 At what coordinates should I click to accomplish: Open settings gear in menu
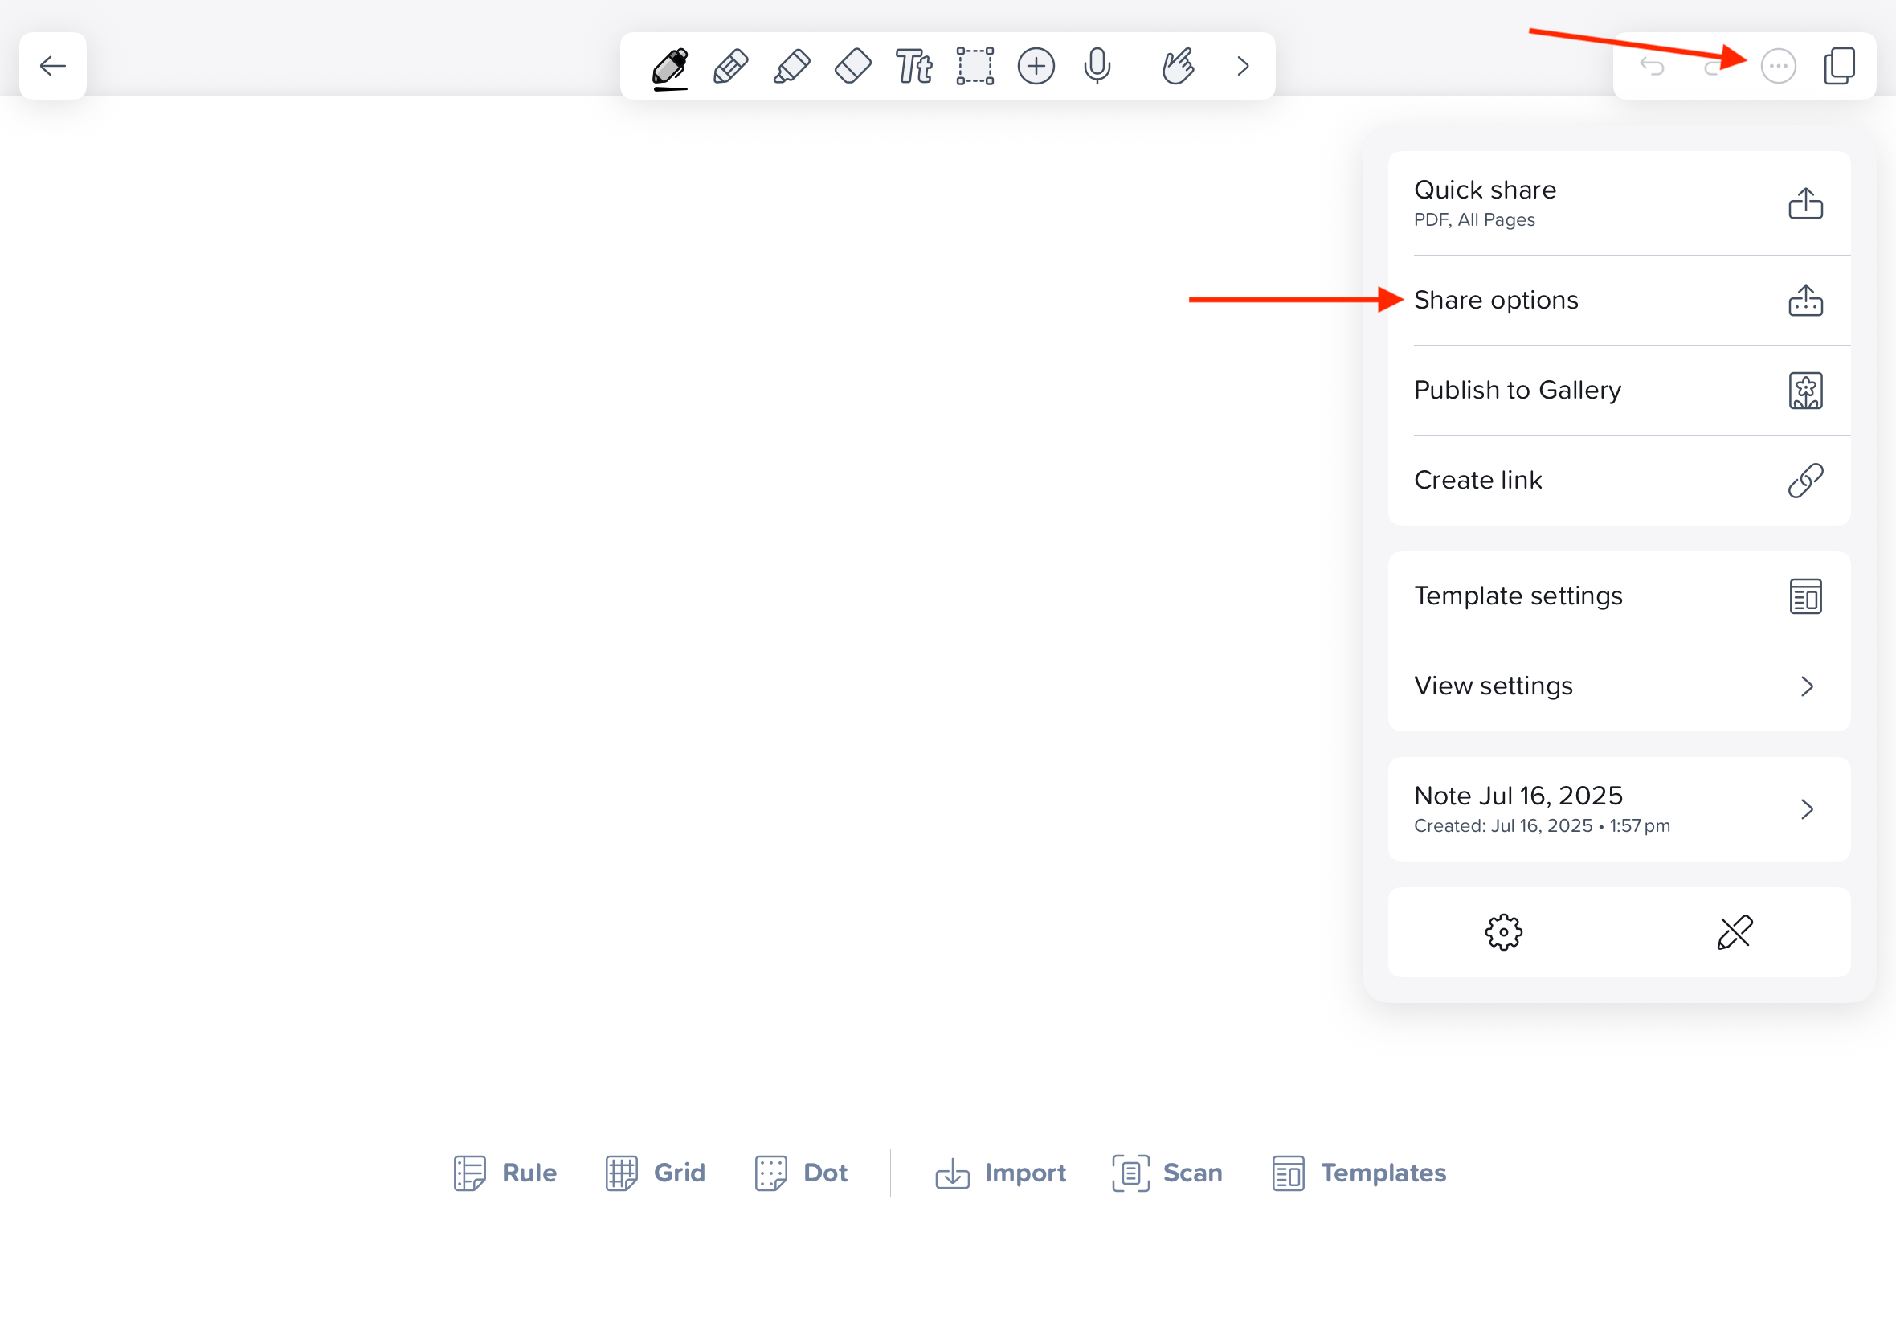click(1503, 932)
